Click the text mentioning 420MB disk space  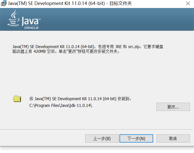pyautogui.click(x=66, y=51)
